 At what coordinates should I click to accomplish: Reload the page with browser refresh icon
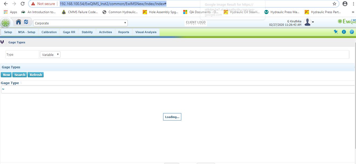click(23, 4)
